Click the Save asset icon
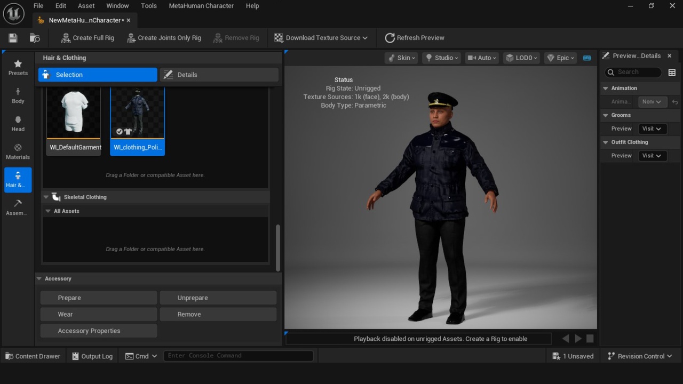This screenshot has width=683, height=384. (x=13, y=38)
